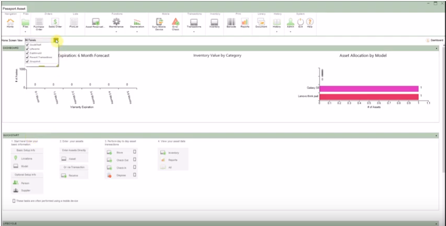446x226 pixels.
Task: Launch the Asset Reservation function
Action: point(96,23)
